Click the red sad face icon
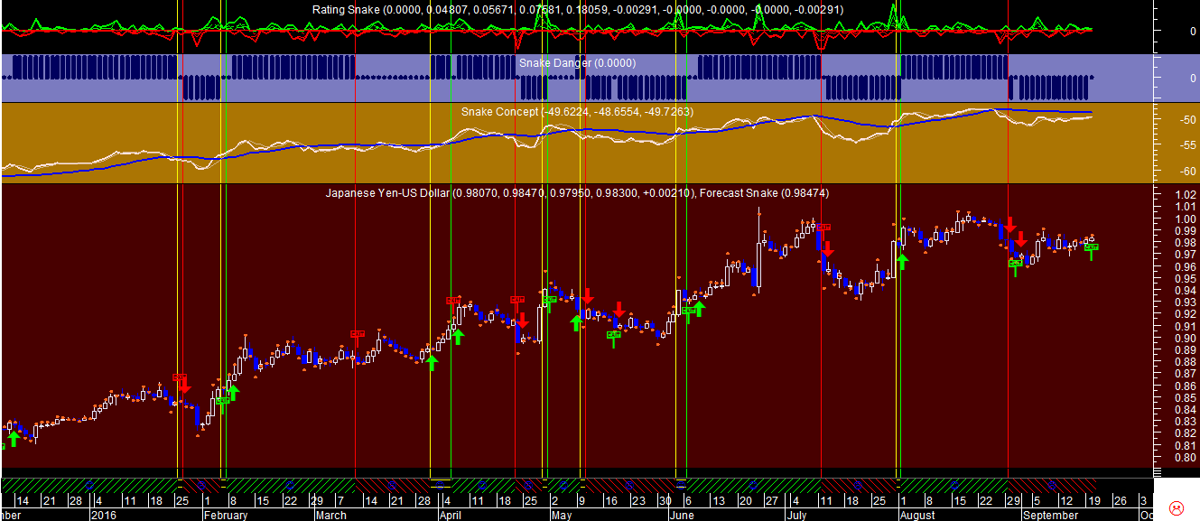 (x=1177, y=508)
